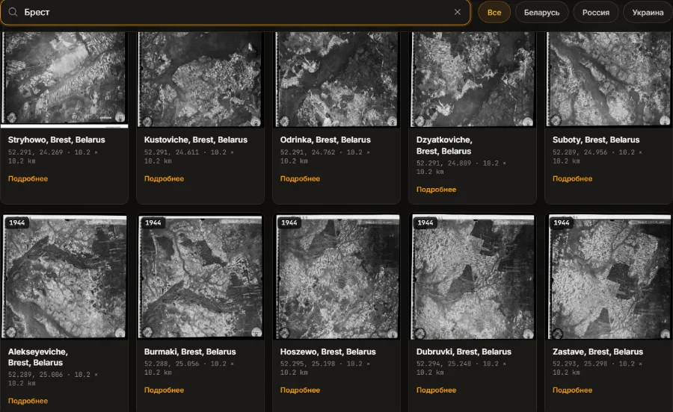
Task: Select the Все filter tab
Action: click(x=494, y=13)
